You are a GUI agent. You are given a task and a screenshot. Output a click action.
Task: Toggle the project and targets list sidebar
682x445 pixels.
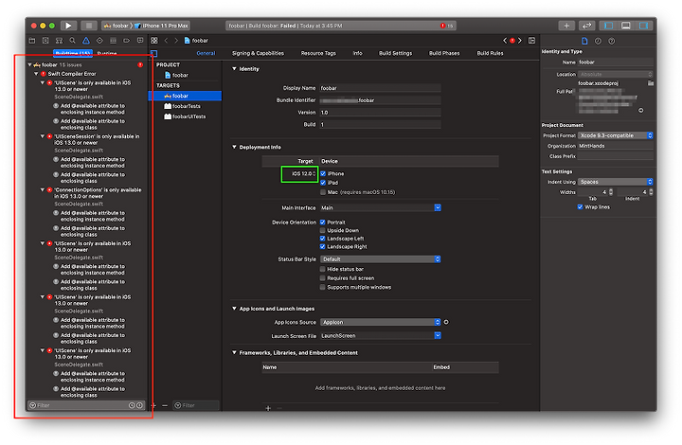pos(154,53)
